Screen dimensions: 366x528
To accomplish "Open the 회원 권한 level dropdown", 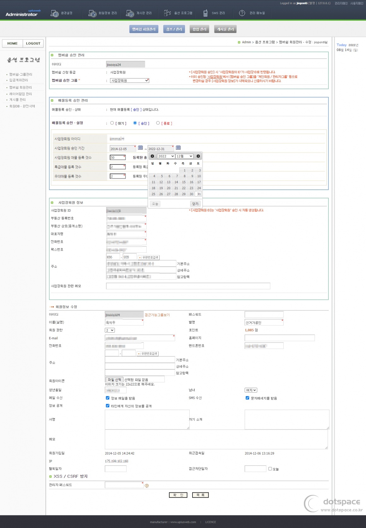I will [110, 330].
